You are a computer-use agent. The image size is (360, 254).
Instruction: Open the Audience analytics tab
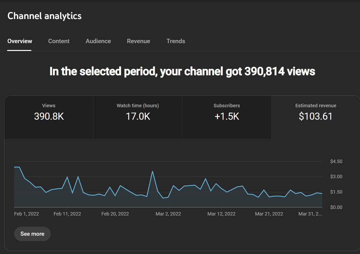pyautogui.click(x=98, y=41)
